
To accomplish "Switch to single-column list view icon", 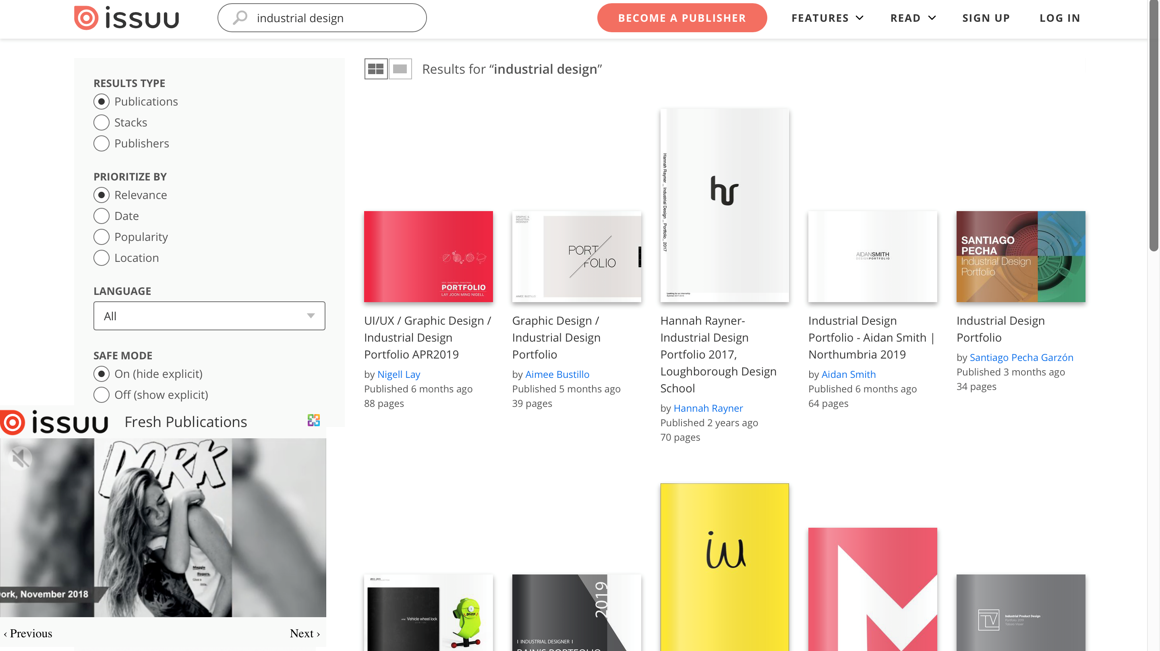I will click(400, 69).
